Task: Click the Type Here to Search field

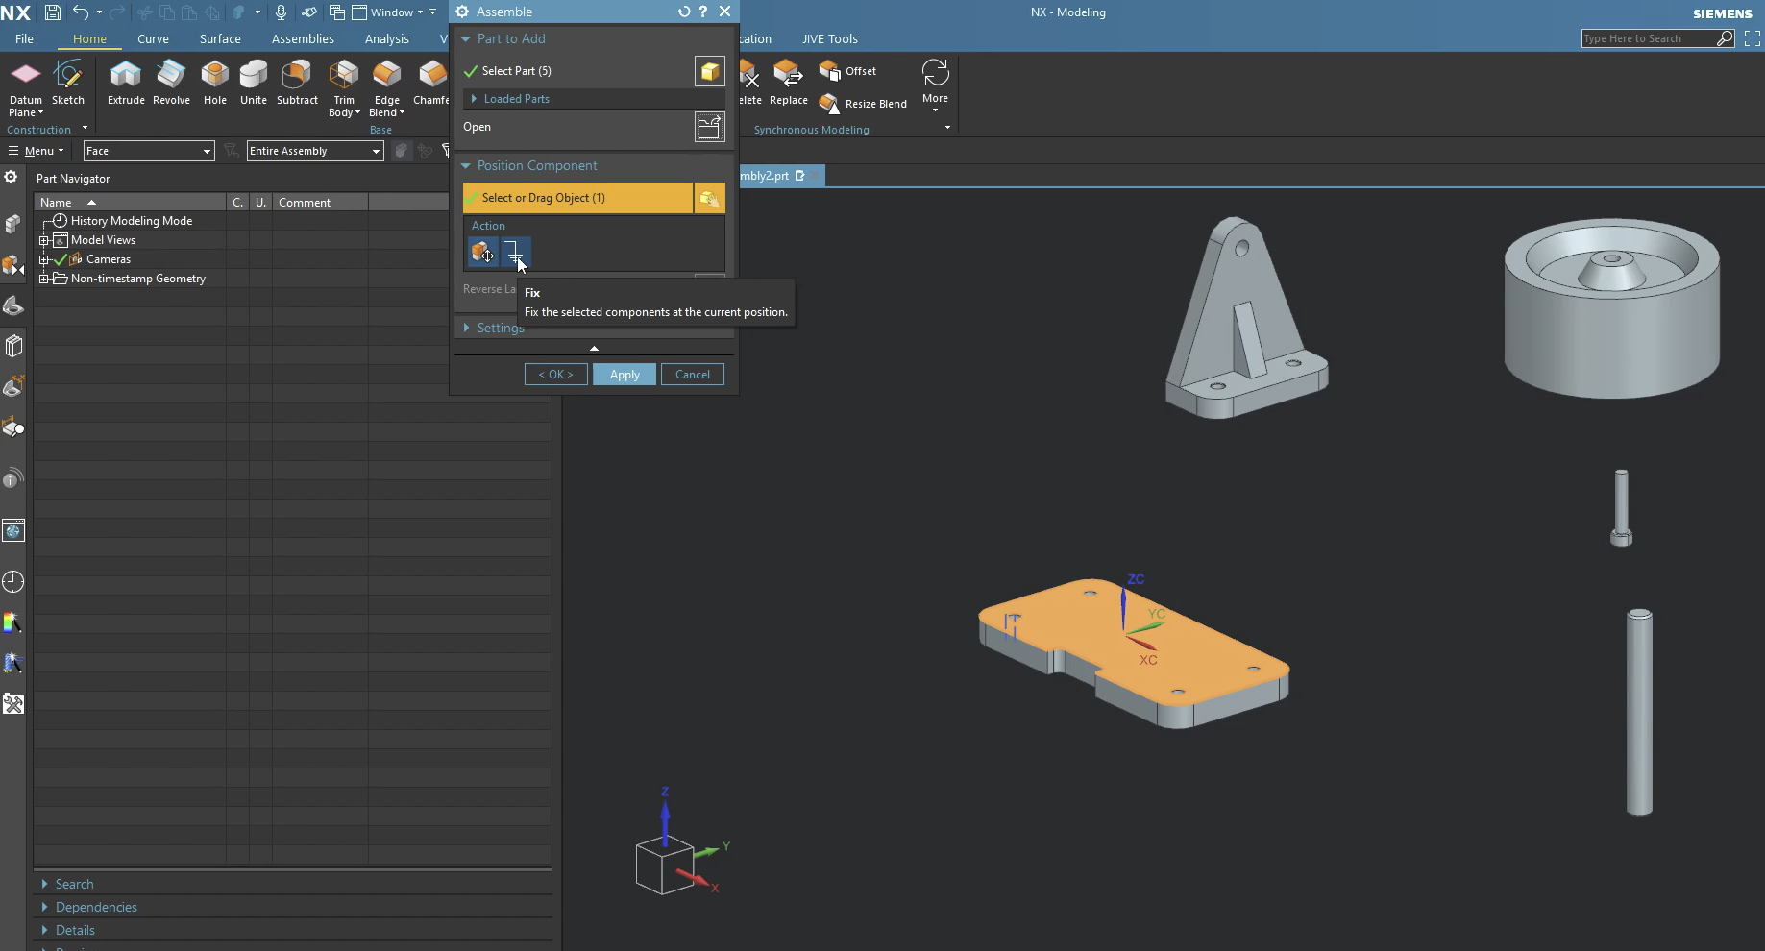Action: tap(1648, 38)
